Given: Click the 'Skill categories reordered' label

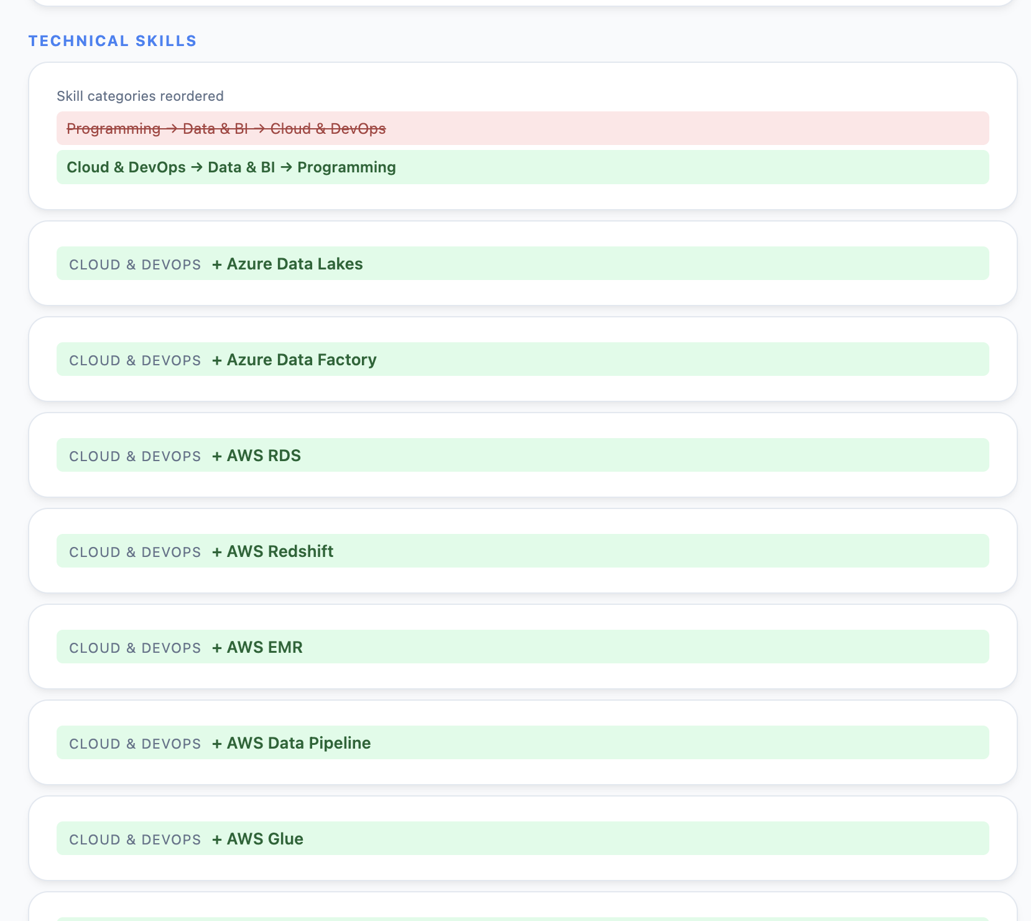Looking at the screenshot, I should [x=140, y=96].
